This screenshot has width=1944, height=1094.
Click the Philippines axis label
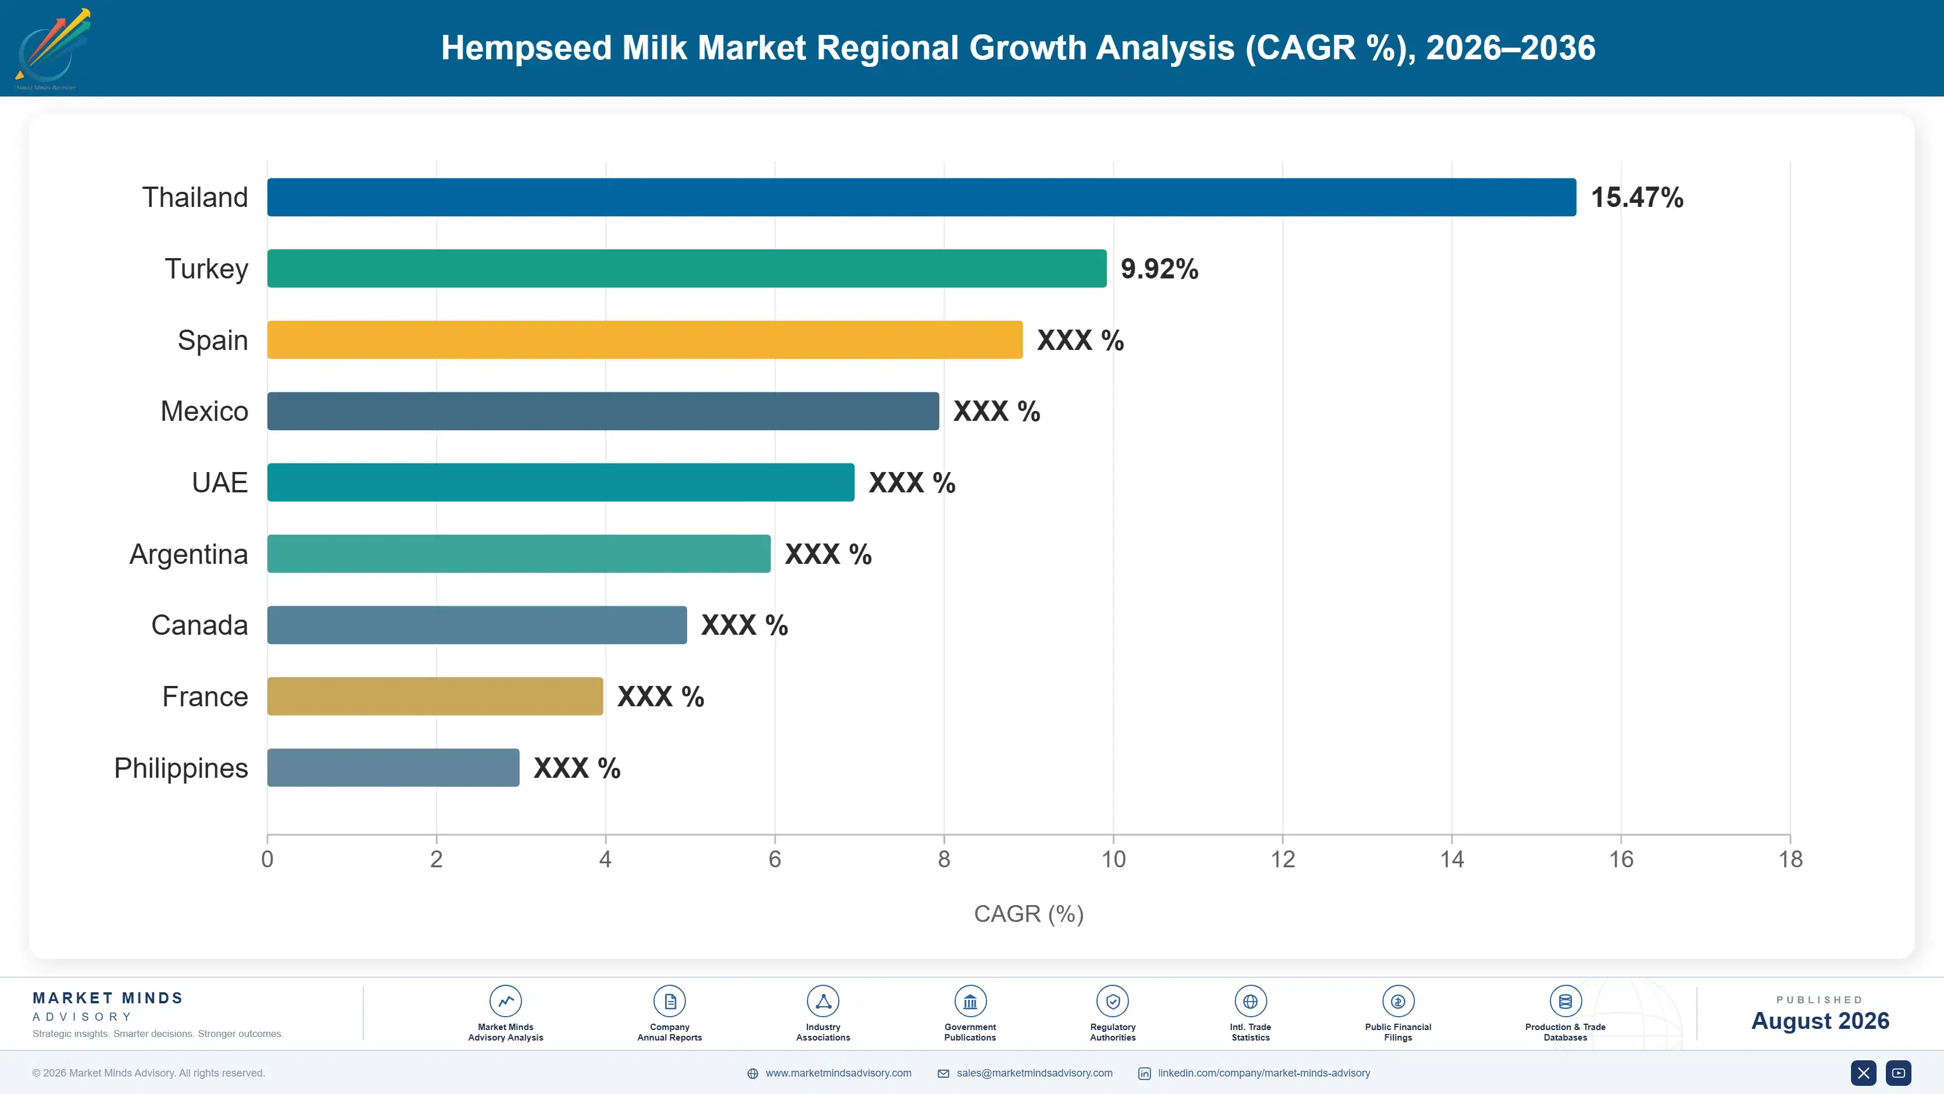pyautogui.click(x=181, y=768)
